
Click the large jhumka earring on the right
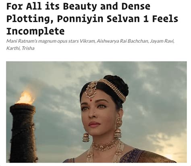[118, 128]
